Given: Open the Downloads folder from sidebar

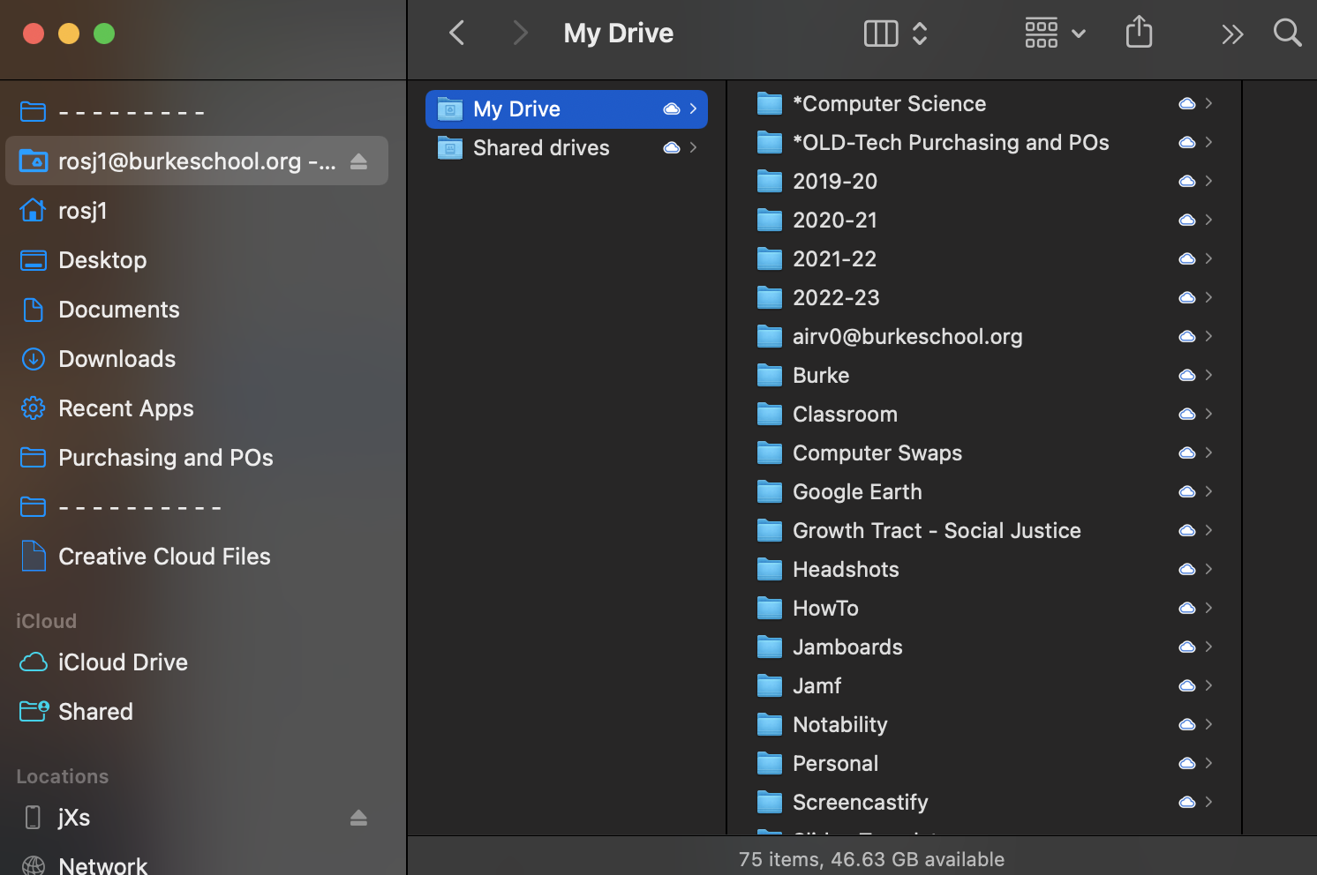Looking at the screenshot, I should (x=117, y=358).
